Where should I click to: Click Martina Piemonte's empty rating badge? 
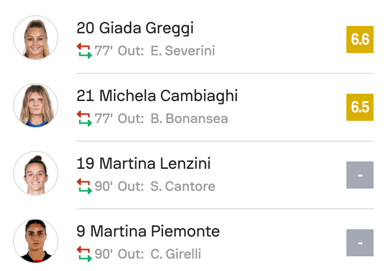pos(360,243)
